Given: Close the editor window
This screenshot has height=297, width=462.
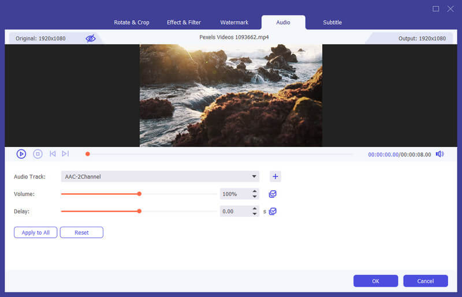Looking at the screenshot, I should coord(450,9).
